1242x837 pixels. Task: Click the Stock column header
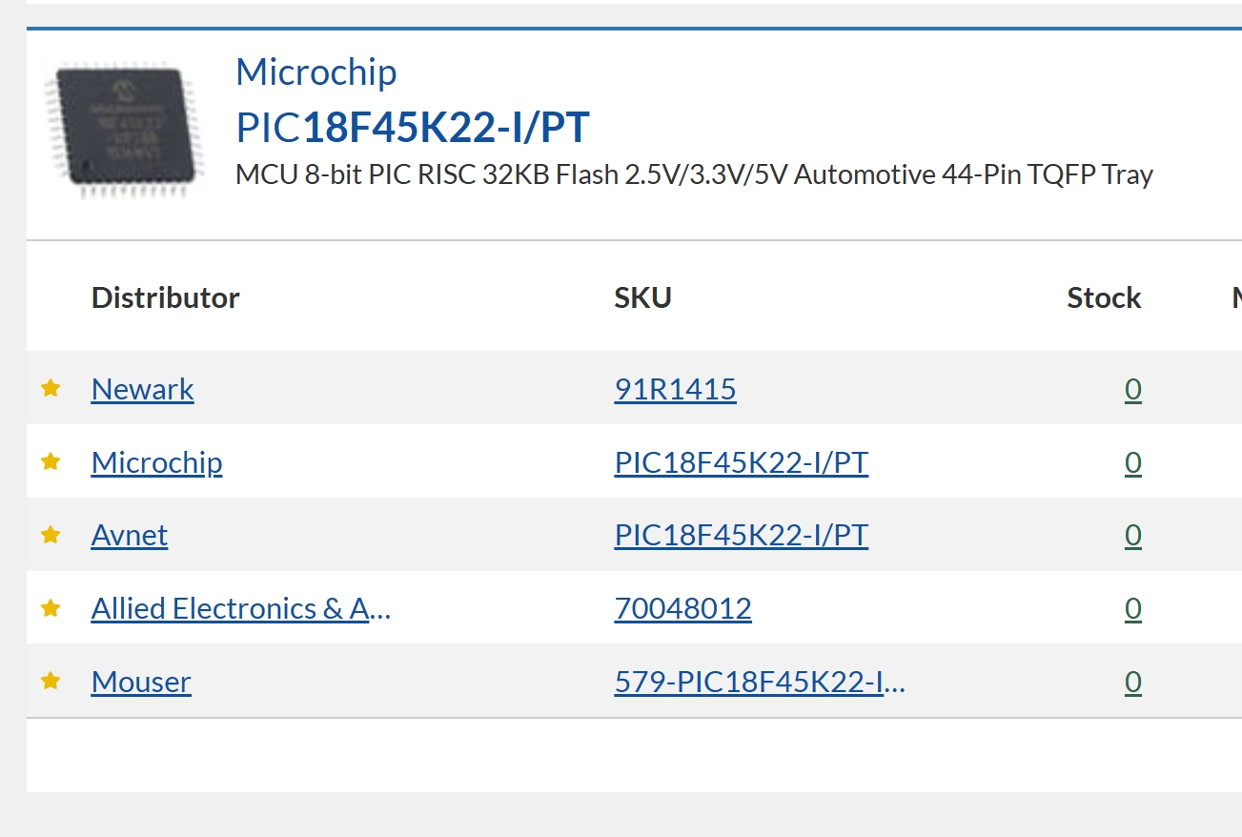point(1104,297)
